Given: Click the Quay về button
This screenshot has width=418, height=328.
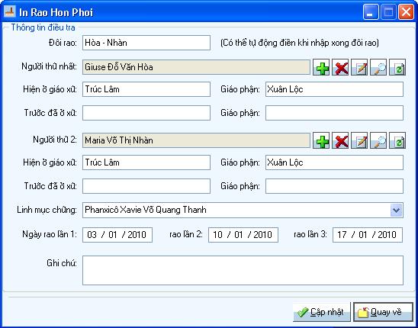Looking at the screenshot, I should (x=383, y=312).
